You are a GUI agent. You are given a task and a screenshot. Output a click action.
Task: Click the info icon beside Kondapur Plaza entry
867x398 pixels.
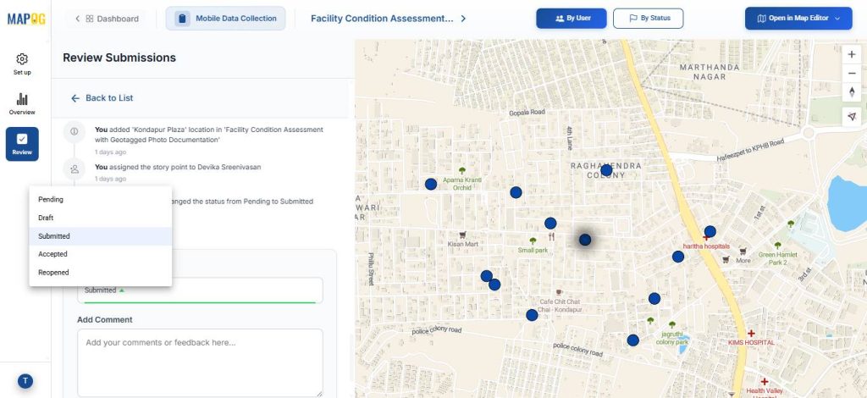tap(75, 131)
